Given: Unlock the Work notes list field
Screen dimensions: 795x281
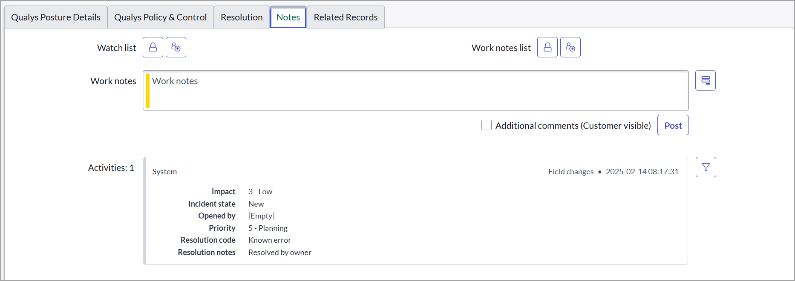Looking at the screenshot, I should pos(547,47).
